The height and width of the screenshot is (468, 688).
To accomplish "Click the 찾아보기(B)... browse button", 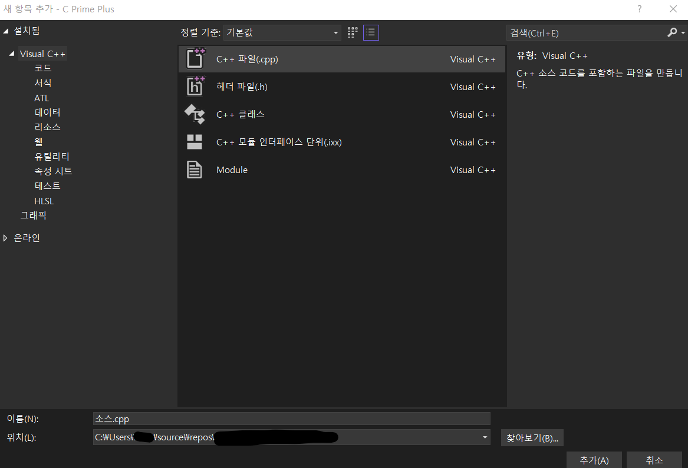I will click(x=532, y=438).
